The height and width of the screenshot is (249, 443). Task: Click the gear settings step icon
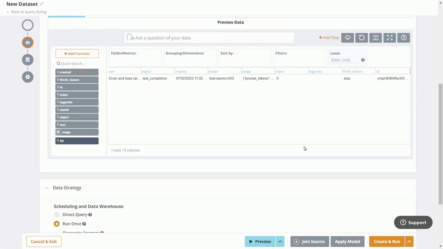(28, 77)
